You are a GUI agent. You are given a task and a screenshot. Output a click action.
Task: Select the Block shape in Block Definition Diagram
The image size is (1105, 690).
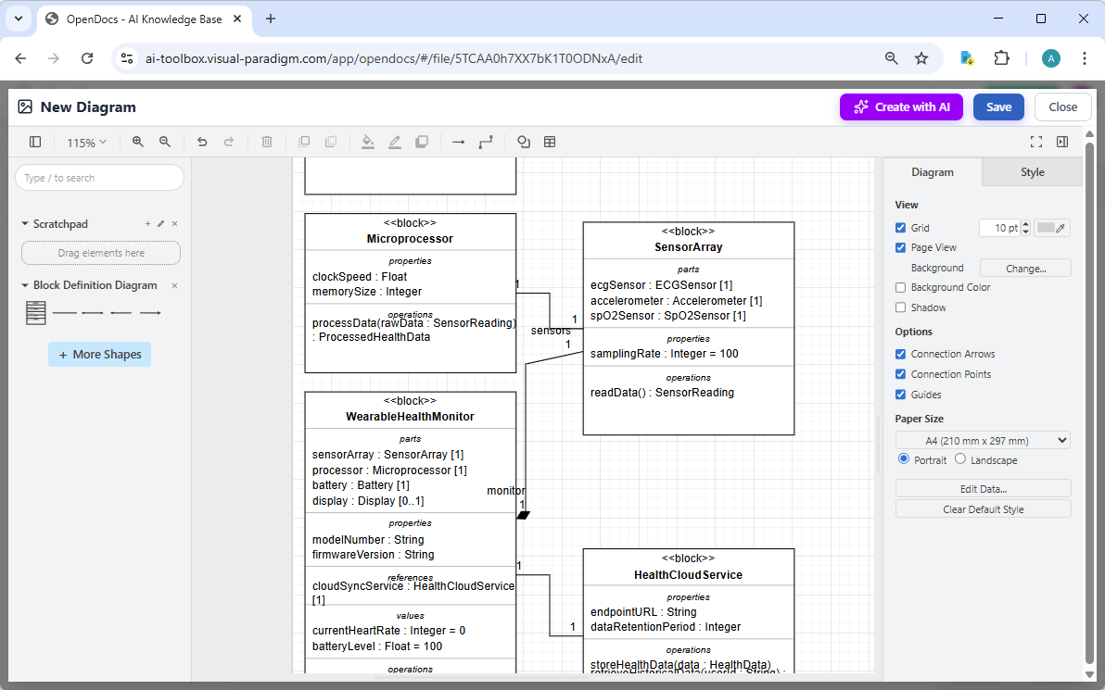pos(35,312)
